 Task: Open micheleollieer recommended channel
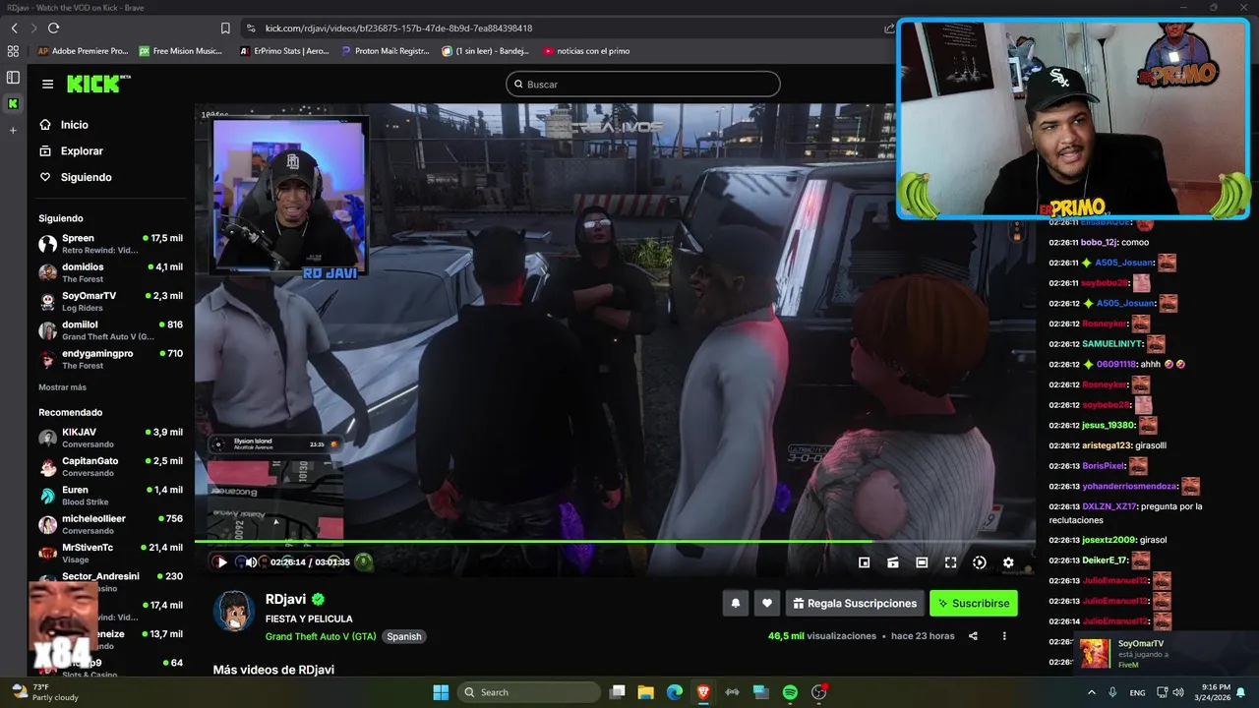click(110, 524)
